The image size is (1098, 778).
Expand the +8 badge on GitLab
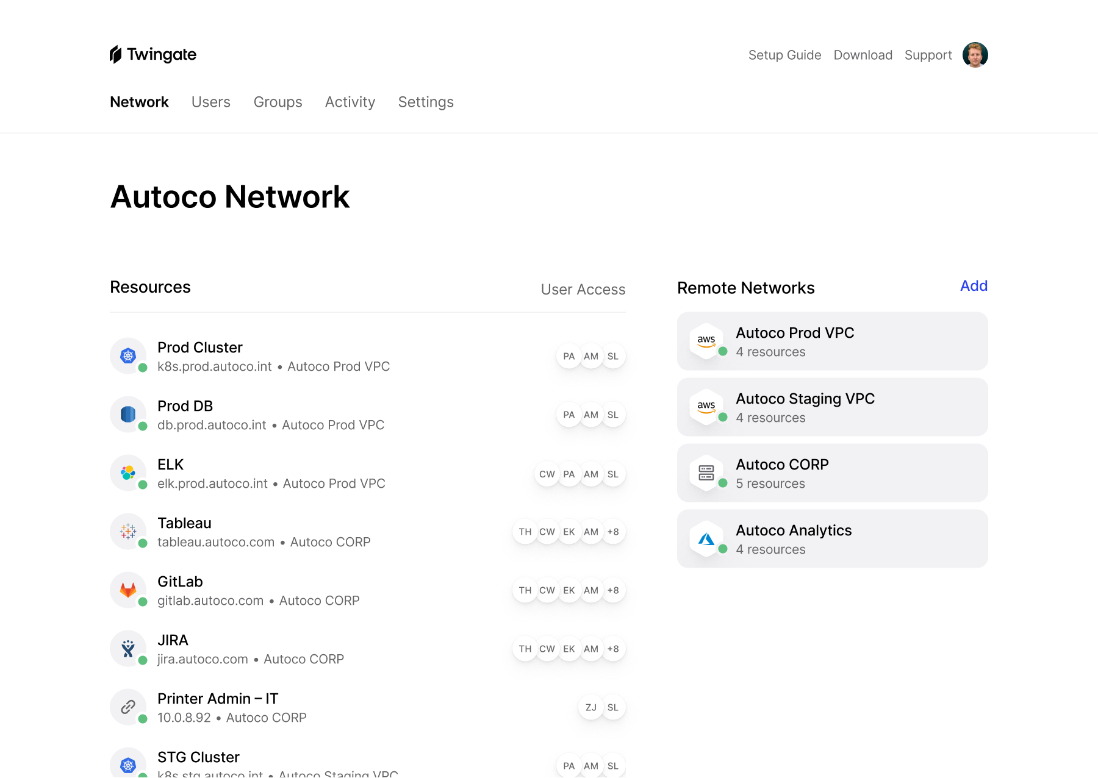tap(614, 590)
